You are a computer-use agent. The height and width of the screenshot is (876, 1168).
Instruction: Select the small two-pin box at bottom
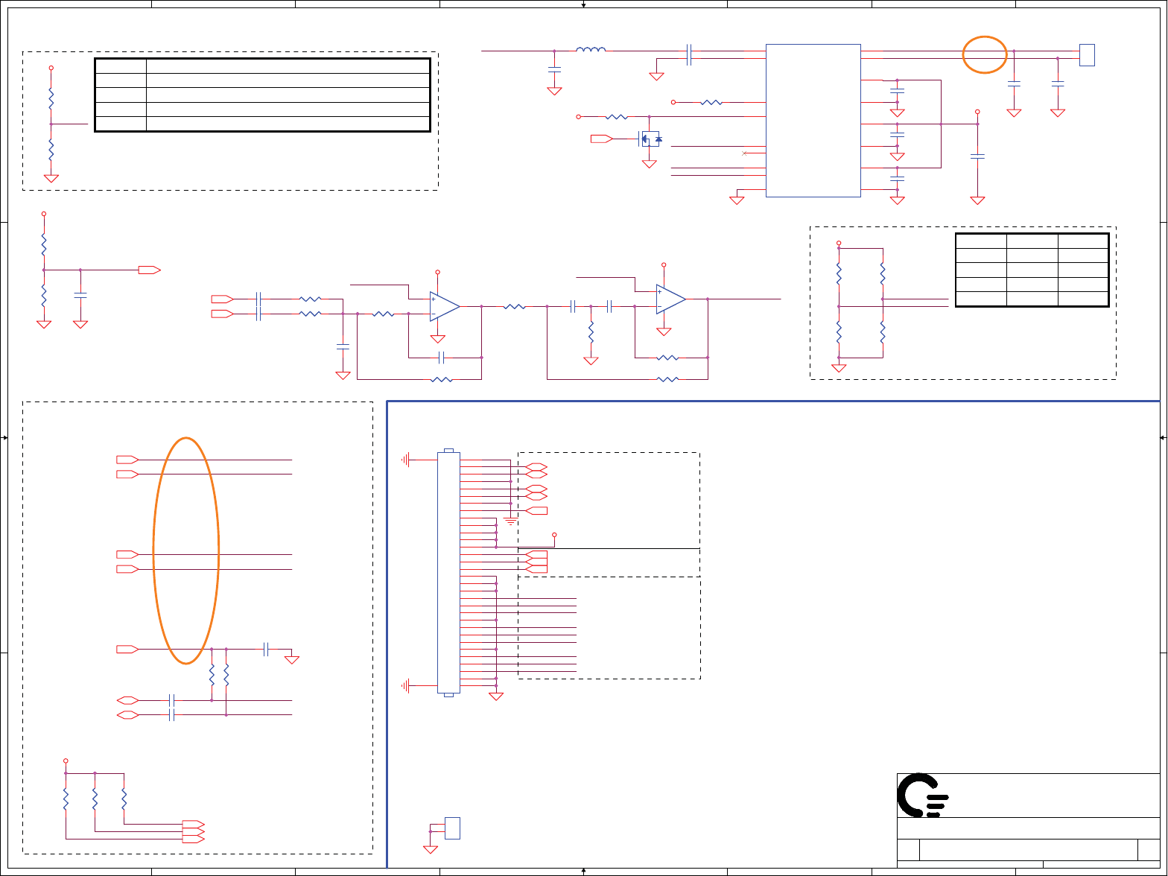(x=452, y=828)
